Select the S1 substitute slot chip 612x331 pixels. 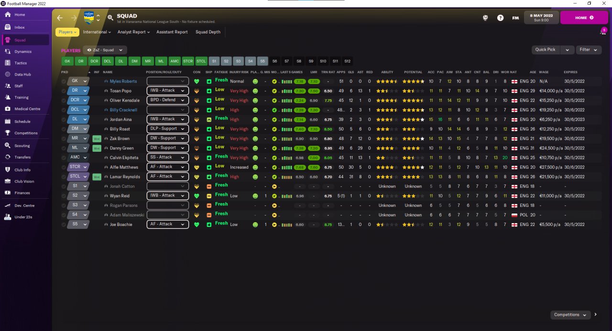pos(214,61)
